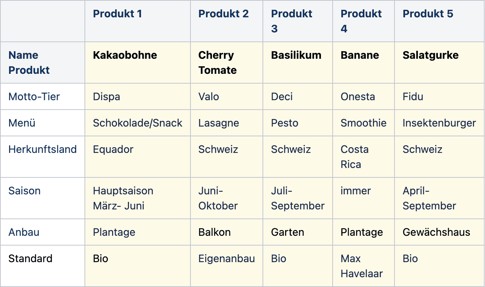Select the Basilikum cell
The width and height of the screenshot is (485, 287).
(x=298, y=63)
